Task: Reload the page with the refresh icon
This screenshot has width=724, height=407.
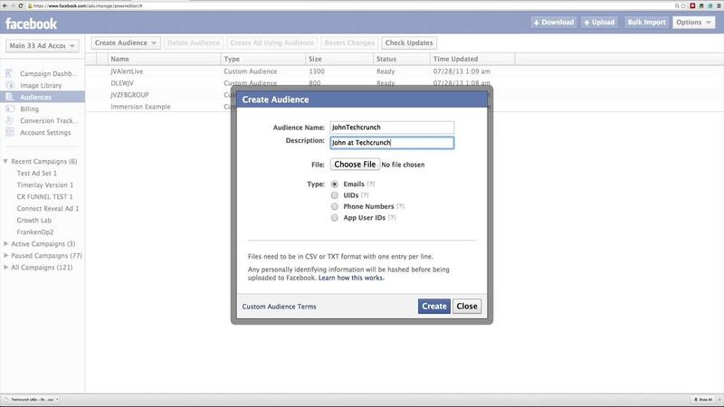Action: (21, 5)
